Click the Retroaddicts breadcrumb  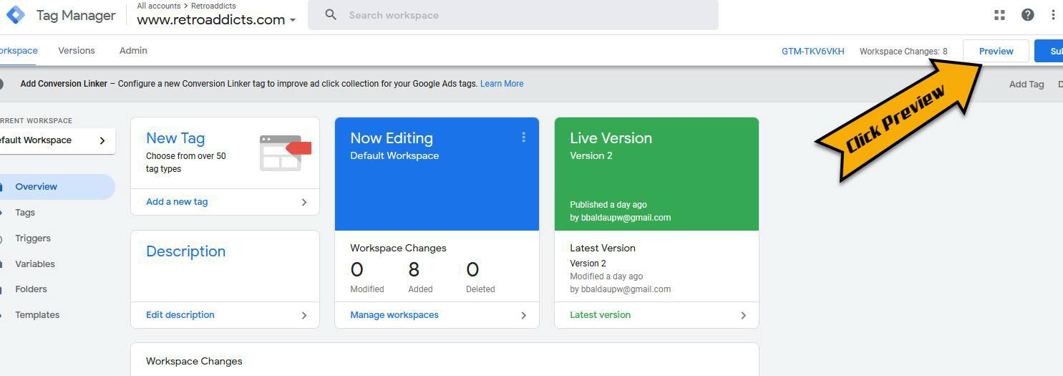tap(213, 6)
